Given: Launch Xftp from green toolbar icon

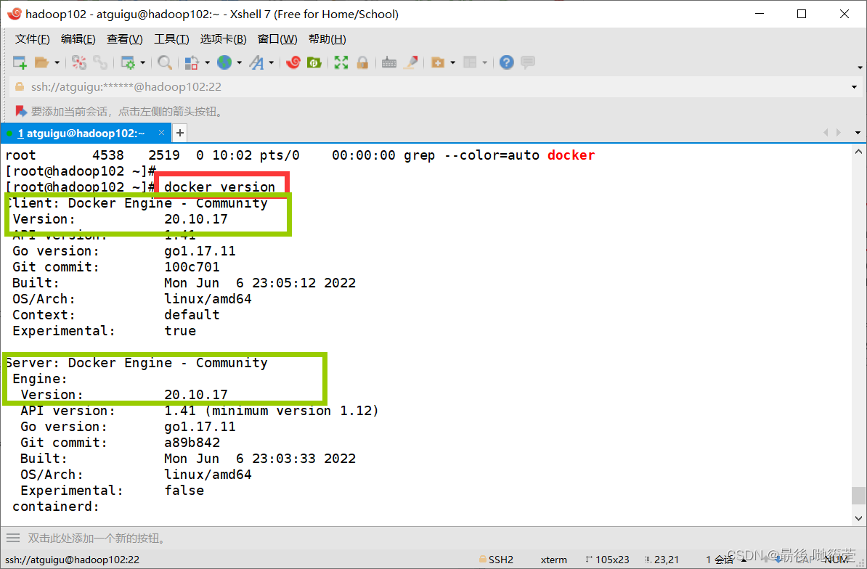Looking at the screenshot, I should coord(314,62).
